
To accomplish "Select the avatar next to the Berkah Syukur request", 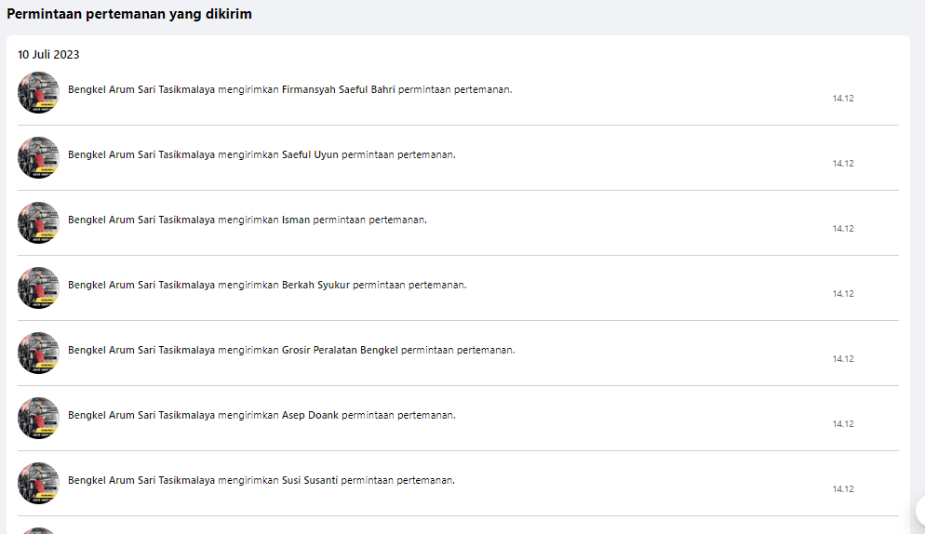I will [38, 287].
